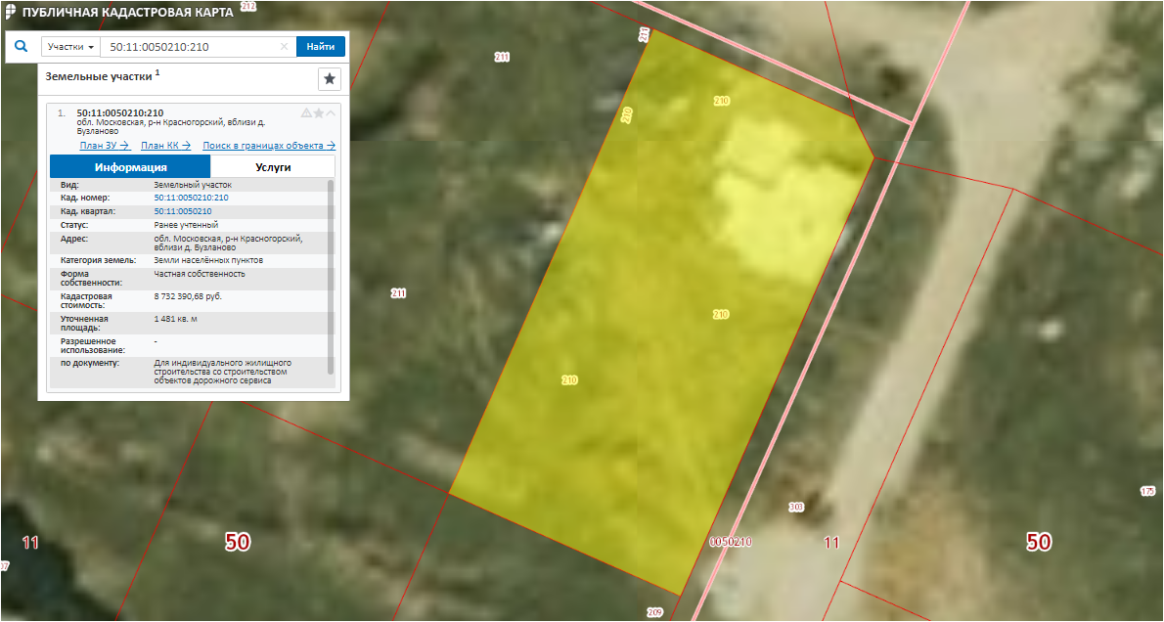Image resolution: width=1164 pixels, height=622 pixels.
Task: Click the magnifying glass search icon
Action: pyautogui.click(x=21, y=46)
